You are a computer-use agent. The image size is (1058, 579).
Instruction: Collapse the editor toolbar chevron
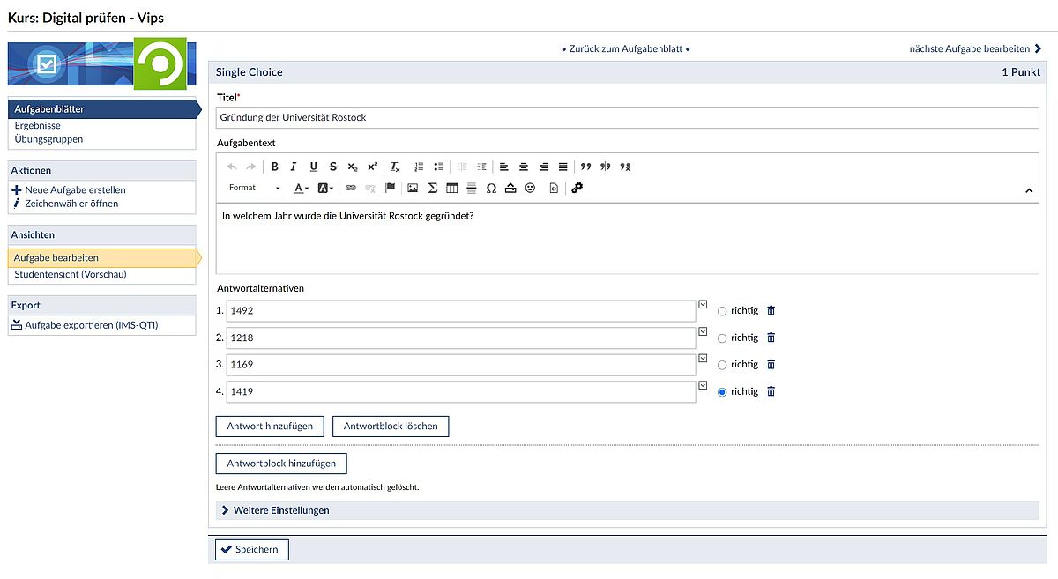[x=1029, y=190]
